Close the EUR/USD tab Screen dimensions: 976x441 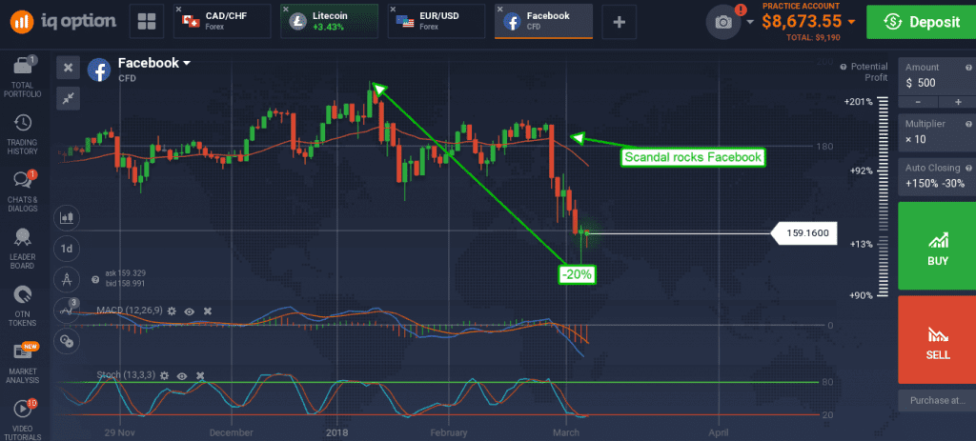point(393,10)
